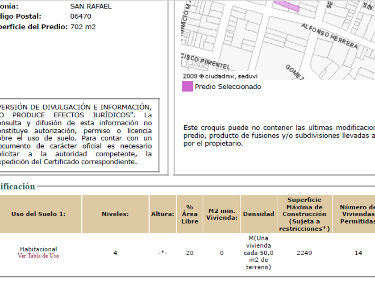The height and width of the screenshot is (281, 375).
Task: Click the legal disclaimer text box
Action: (76, 134)
